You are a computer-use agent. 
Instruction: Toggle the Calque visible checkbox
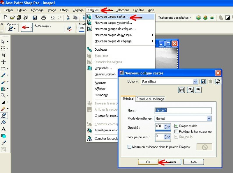[176, 126]
